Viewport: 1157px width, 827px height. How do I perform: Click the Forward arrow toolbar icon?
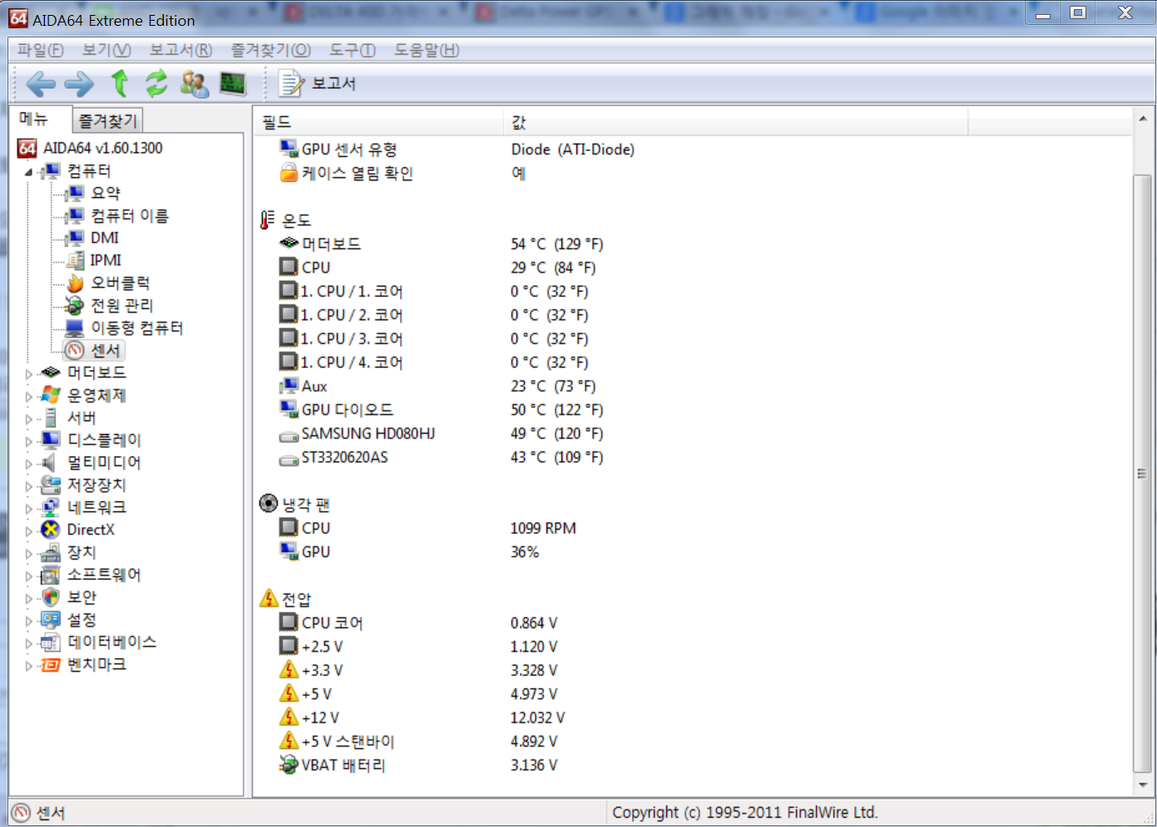click(x=79, y=83)
